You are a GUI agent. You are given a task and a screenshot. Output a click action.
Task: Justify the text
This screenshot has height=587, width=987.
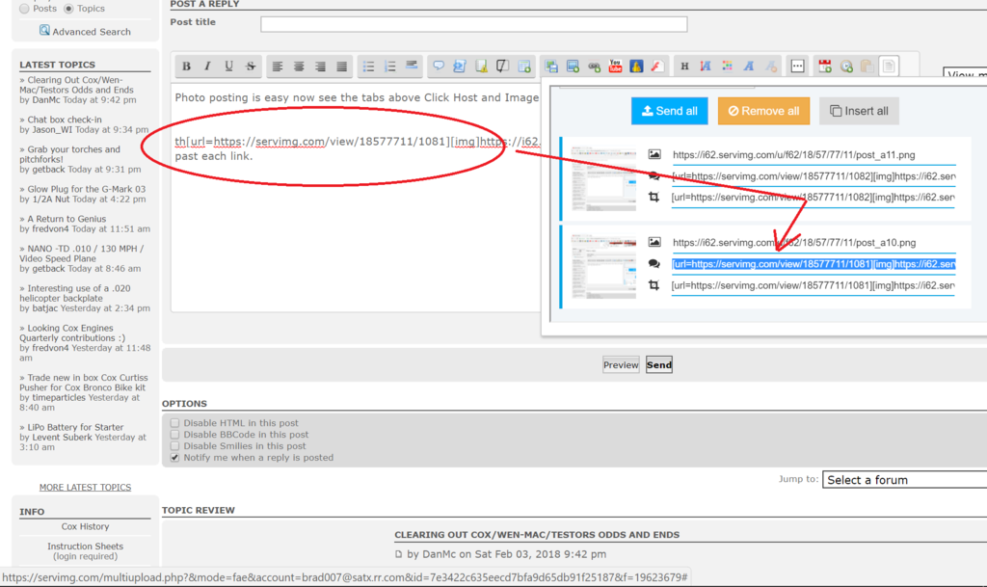point(342,67)
